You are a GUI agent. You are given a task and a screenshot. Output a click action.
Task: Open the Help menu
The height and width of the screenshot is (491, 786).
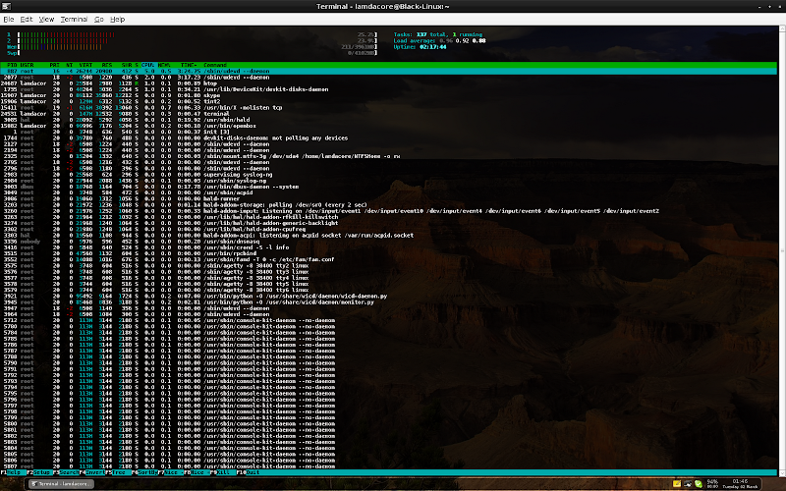pyautogui.click(x=117, y=19)
